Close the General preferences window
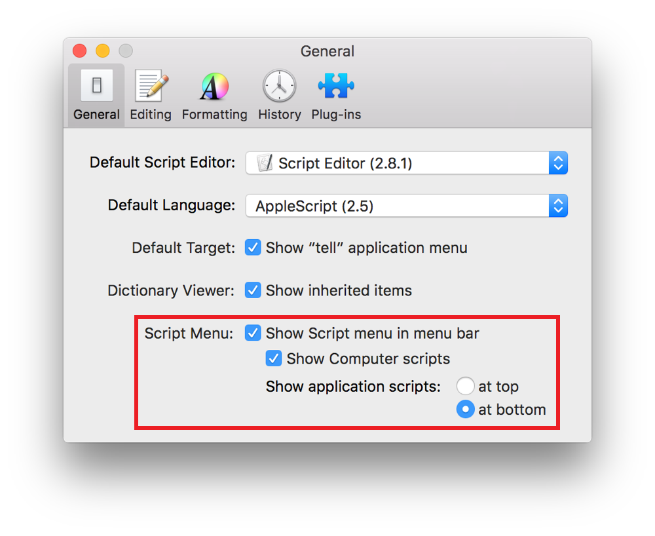Viewport: 655px width, 536px height. click(x=80, y=50)
